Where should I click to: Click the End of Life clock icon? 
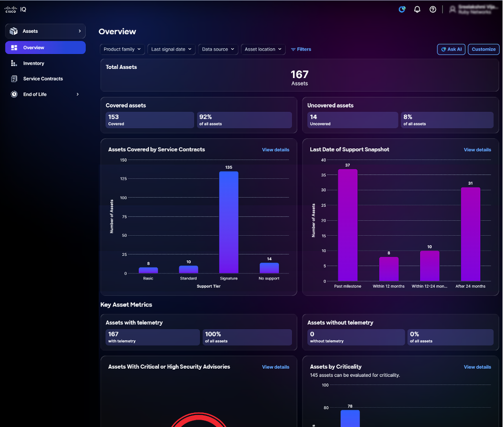click(x=14, y=94)
